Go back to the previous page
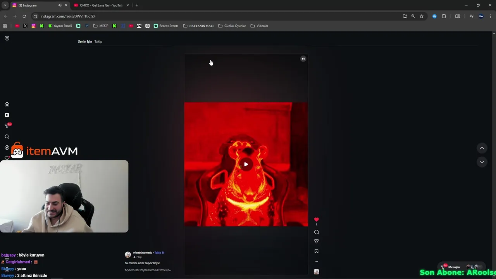Image resolution: width=496 pixels, height=279 pixels. pyautogui.click(x=5, y=16)
